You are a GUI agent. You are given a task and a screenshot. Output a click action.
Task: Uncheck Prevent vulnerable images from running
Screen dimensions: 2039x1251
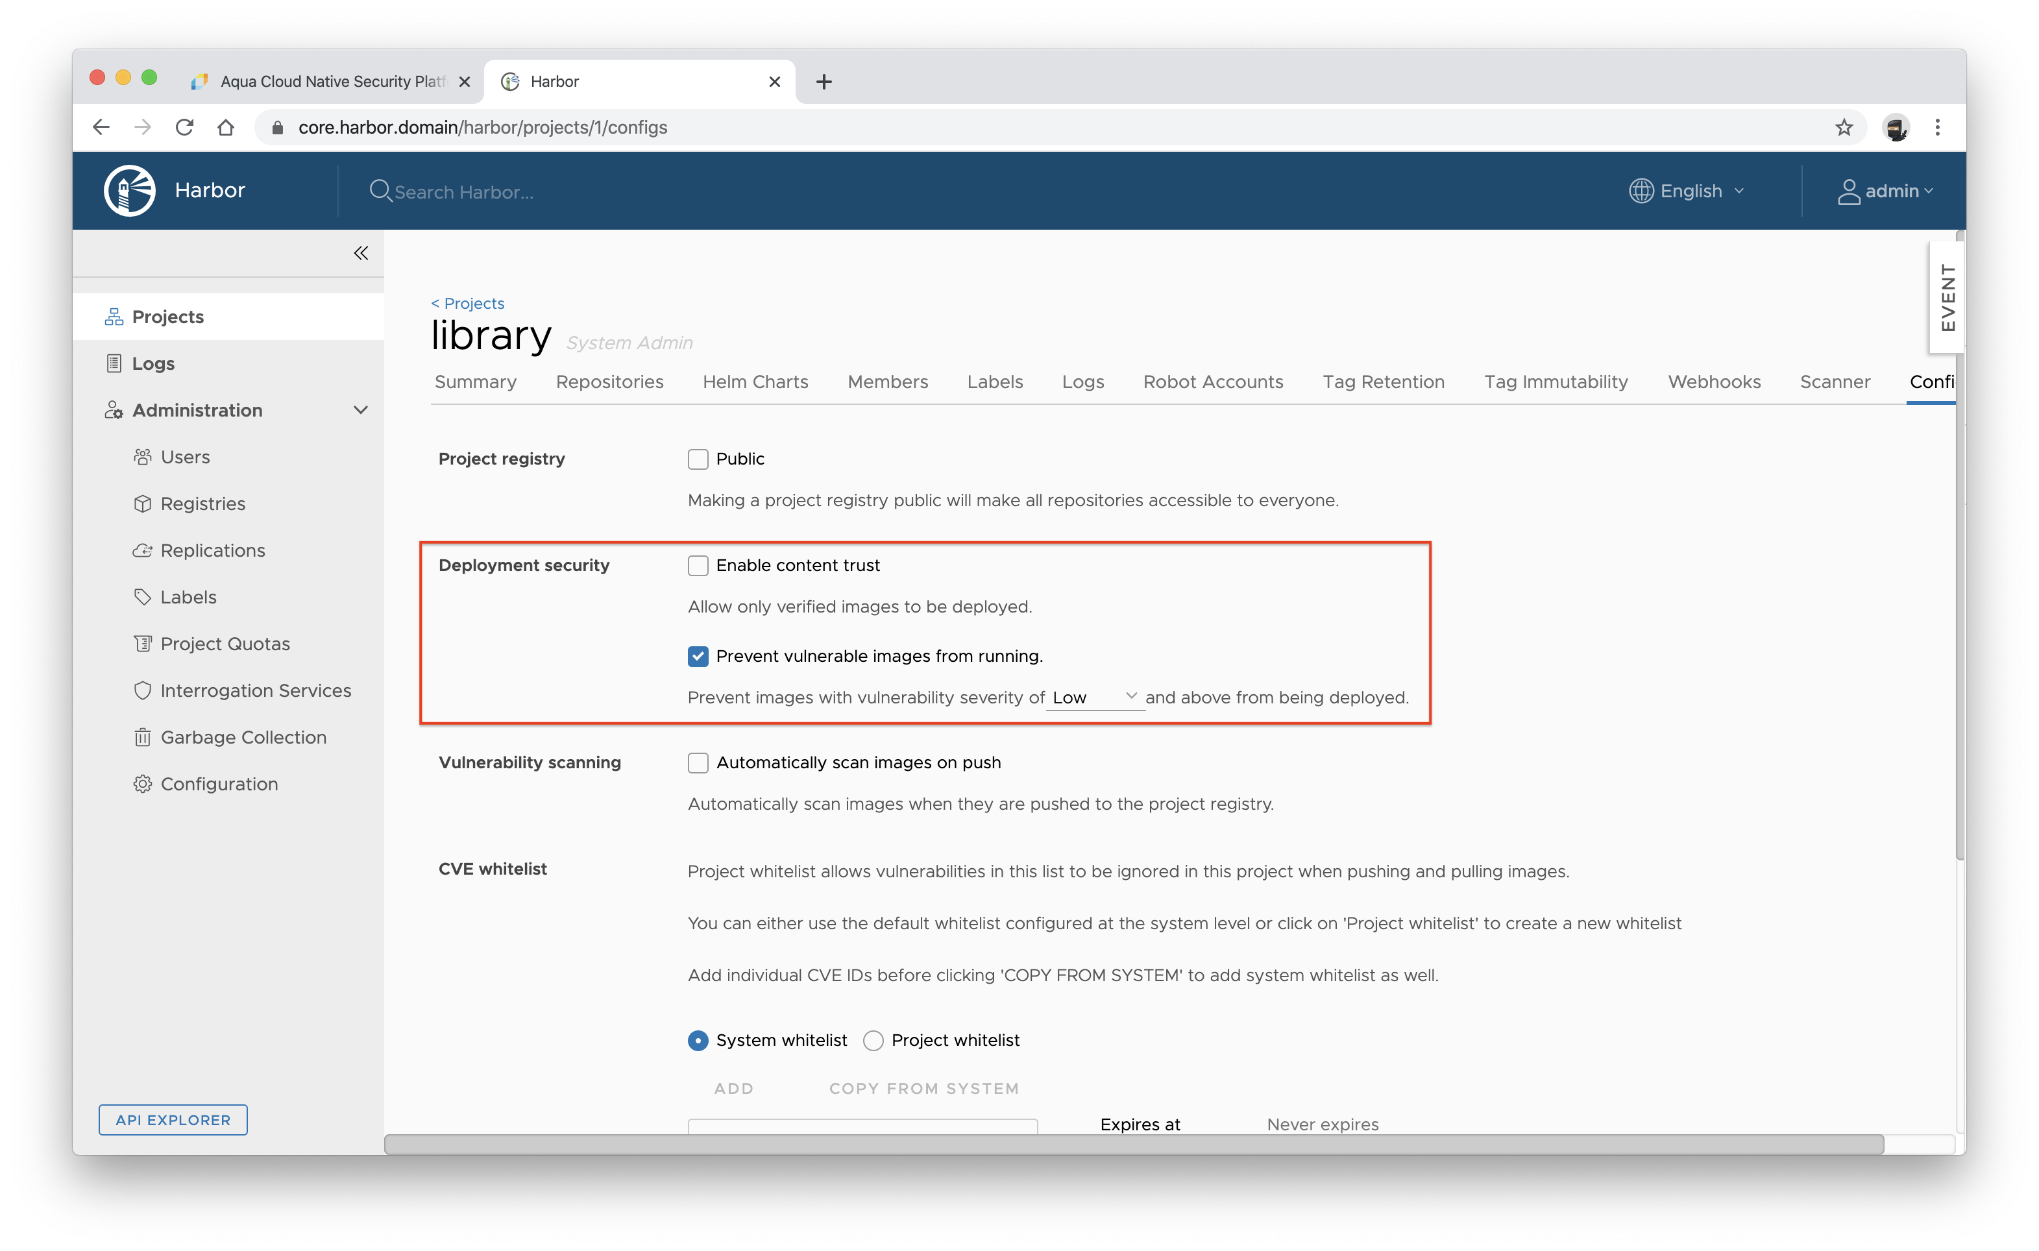tap(698, 656)
